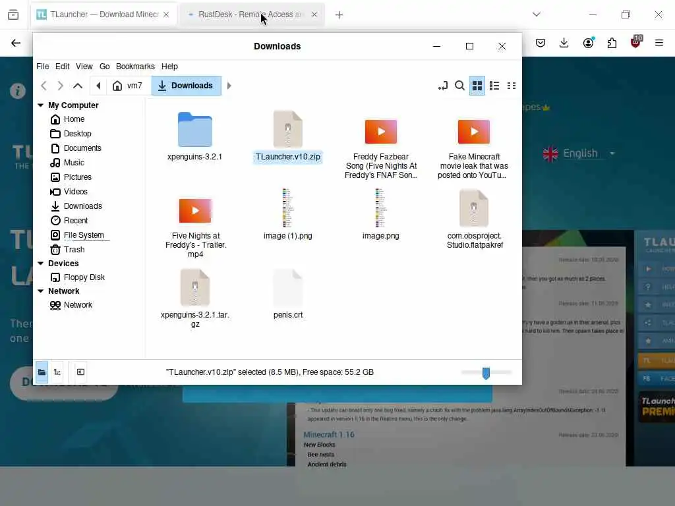Screen dimensions: 675x506
Task: Open Firefox account icon
Action: (x=589, y=43)
